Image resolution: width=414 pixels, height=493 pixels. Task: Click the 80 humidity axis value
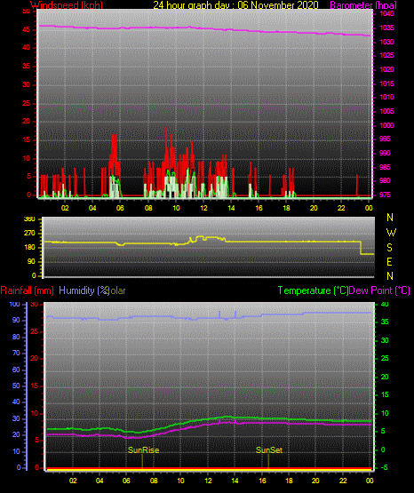(16, 337)
